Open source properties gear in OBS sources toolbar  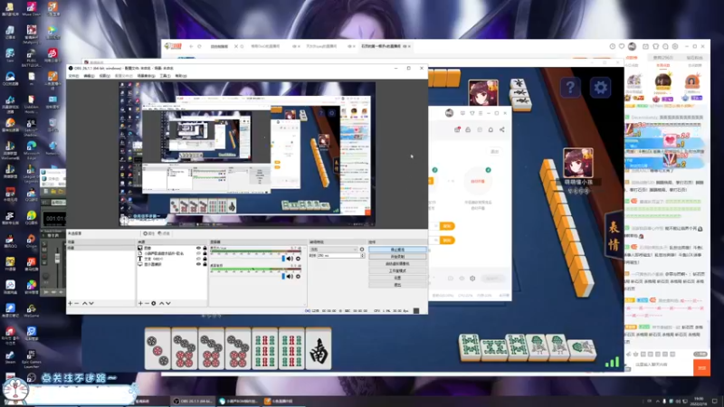pyautogui.click(x=154, y=303)
